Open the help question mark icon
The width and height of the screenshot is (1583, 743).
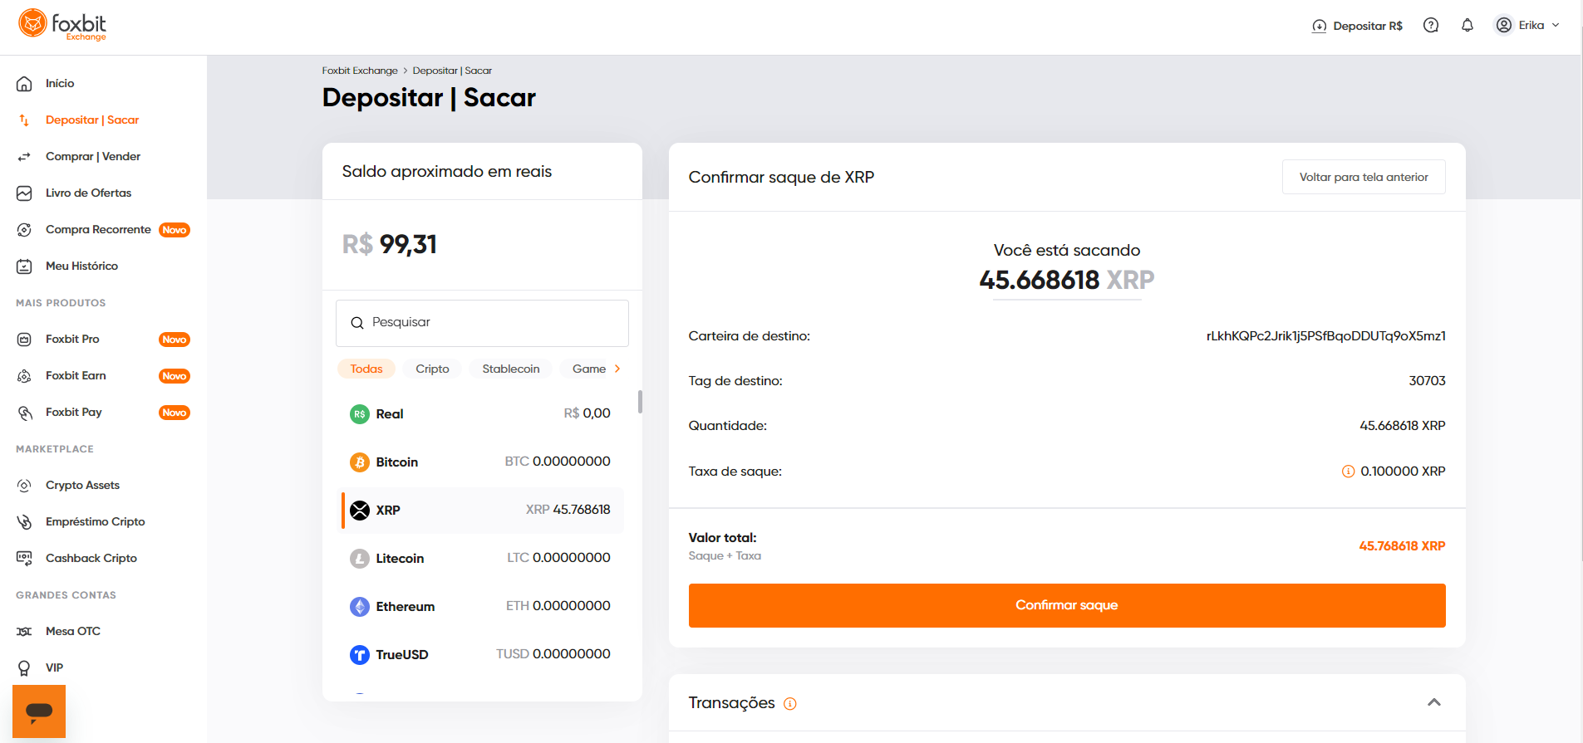pyautogui.click(x=1430, y=26)
